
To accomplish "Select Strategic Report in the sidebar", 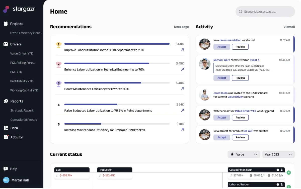I will click(x=22, y=110).
